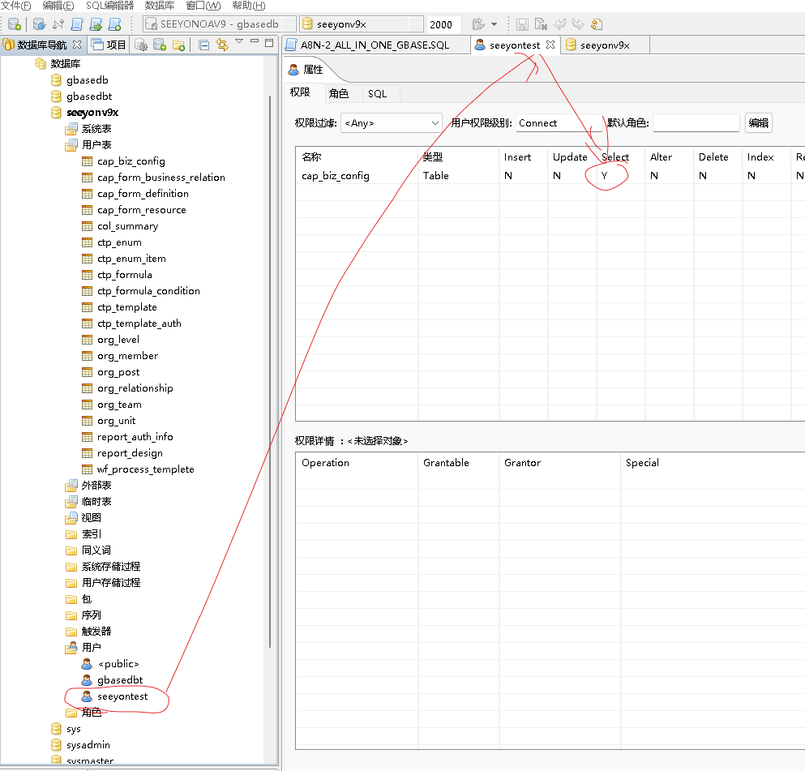Select the org_member table in tree

pyautogui.click(x=127, y=356)
